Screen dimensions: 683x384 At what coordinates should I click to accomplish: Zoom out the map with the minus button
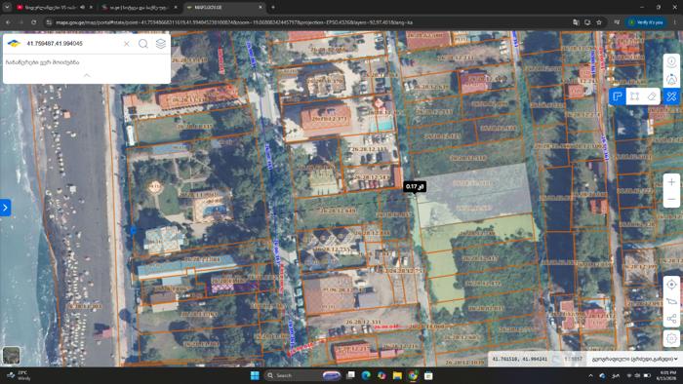(671, 199)
